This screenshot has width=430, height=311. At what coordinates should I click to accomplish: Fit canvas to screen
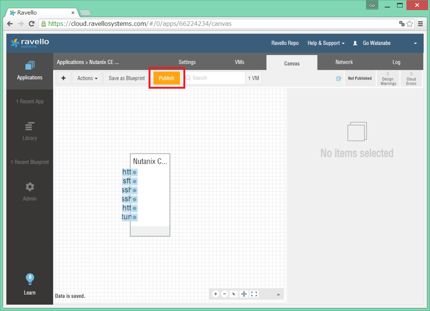pyautogui.click(x=254, y=294)
